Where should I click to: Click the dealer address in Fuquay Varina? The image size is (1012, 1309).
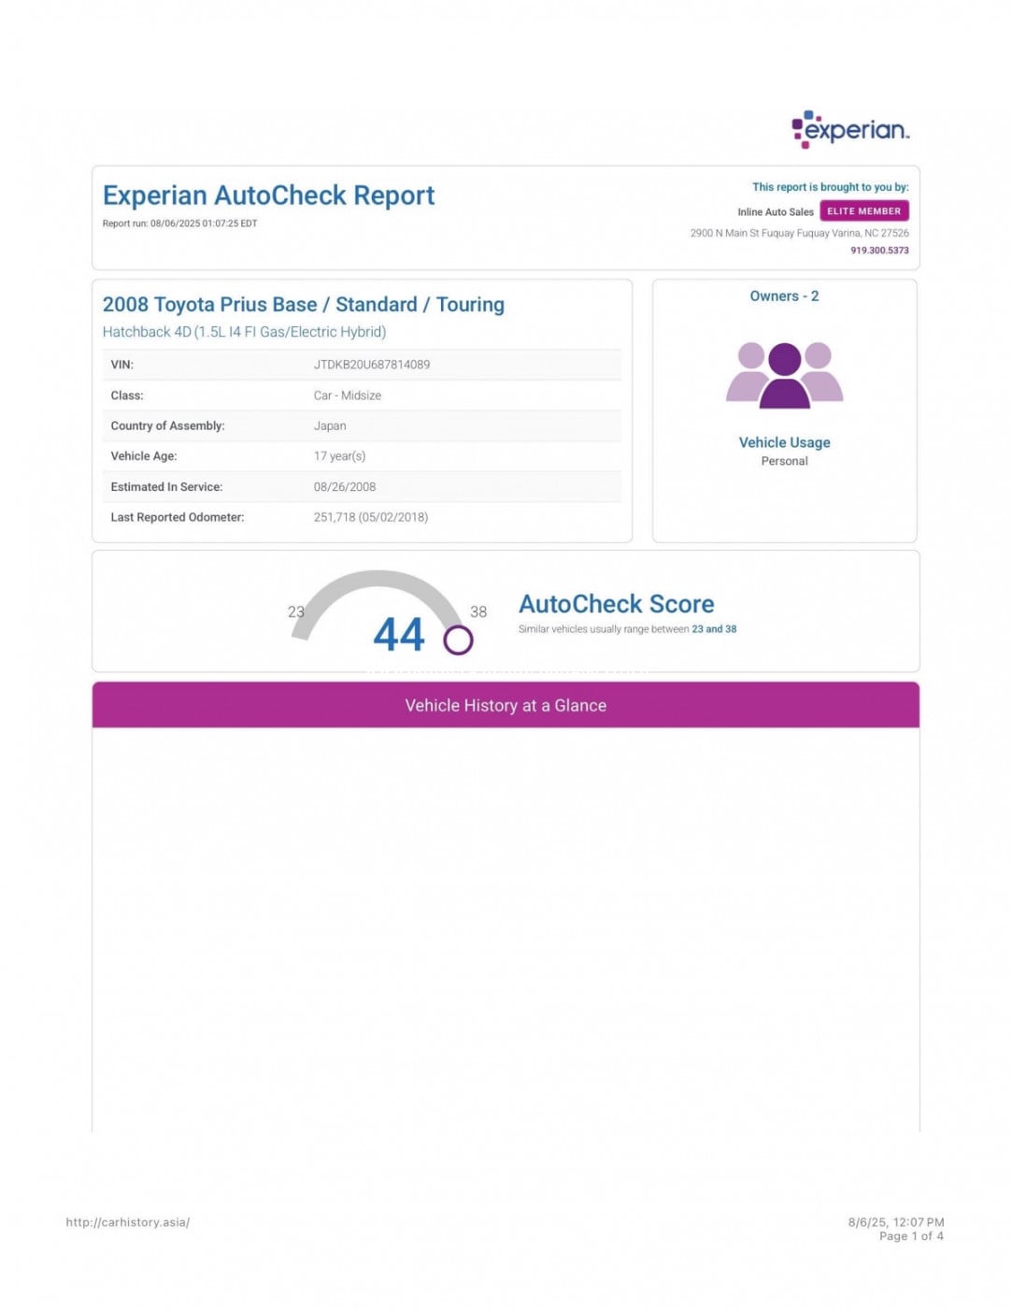click(799, 233)
